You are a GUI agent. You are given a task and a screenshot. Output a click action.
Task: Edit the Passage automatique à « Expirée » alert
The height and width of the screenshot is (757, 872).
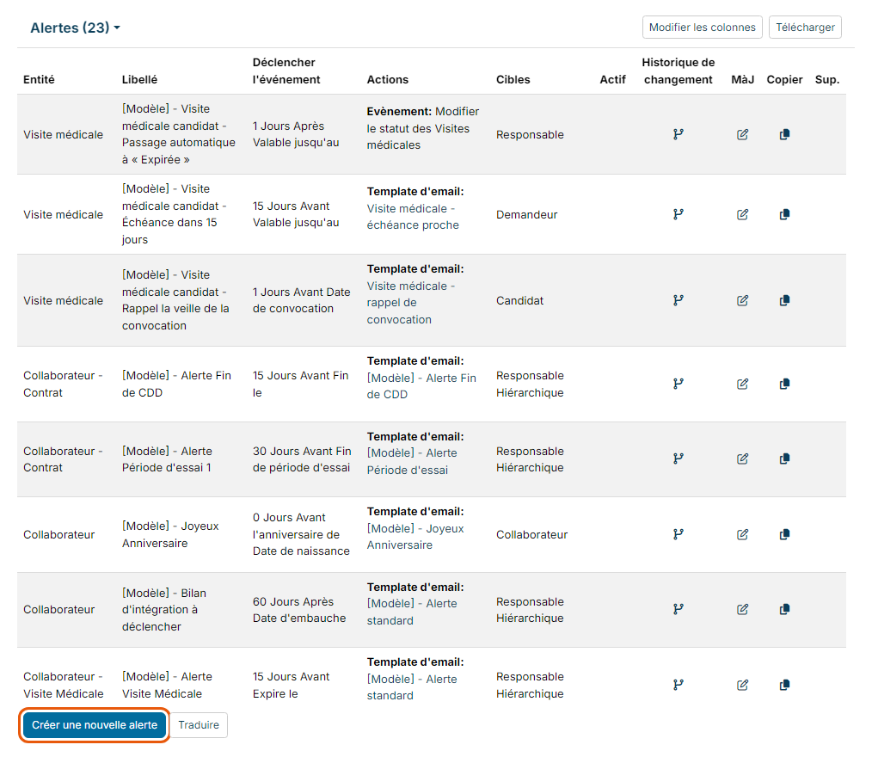[x=742, y=134]
